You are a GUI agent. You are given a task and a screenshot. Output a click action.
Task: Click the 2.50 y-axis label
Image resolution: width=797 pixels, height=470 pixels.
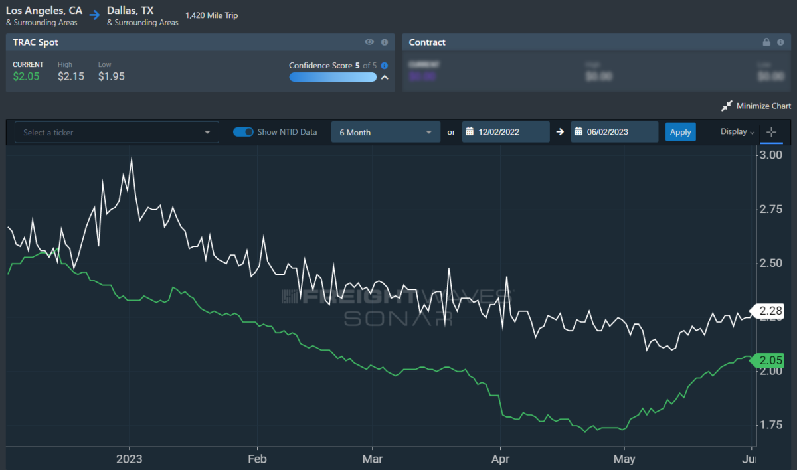(x=770, y=263)
